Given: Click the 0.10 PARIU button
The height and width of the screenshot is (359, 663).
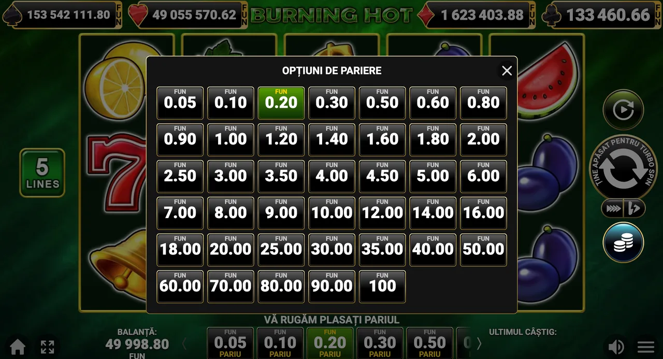Looking at the screenshot, I should coord(280,343).
